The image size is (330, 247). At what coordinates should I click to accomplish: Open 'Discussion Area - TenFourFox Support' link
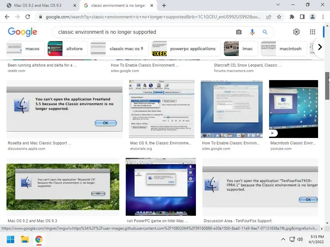pos(238,221)
